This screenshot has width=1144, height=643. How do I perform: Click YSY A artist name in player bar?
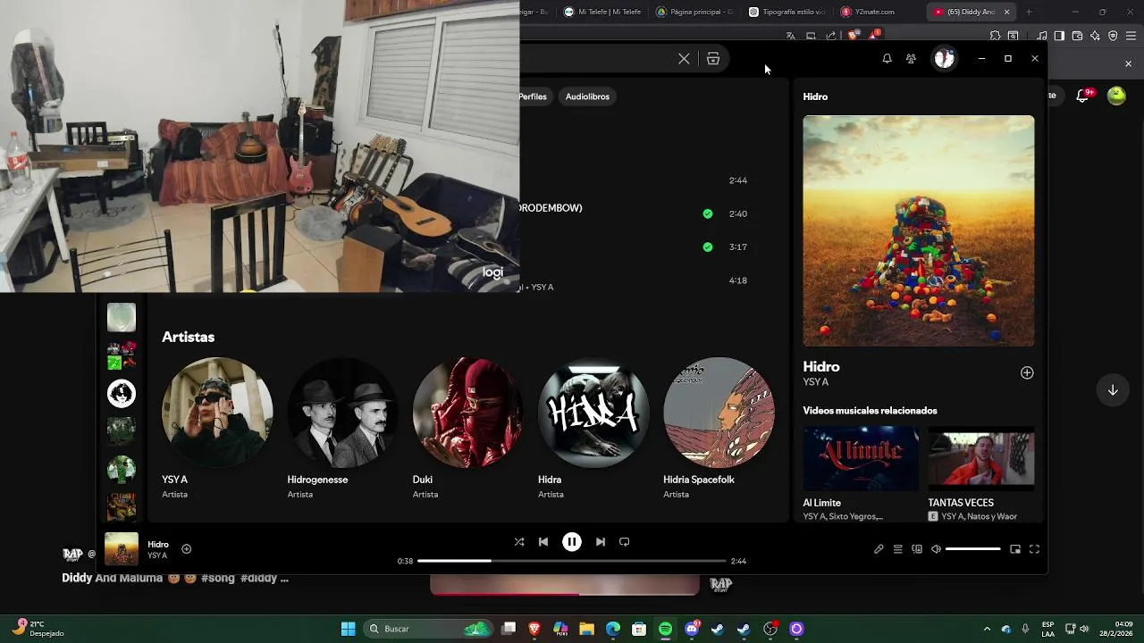tap(157, 555)
